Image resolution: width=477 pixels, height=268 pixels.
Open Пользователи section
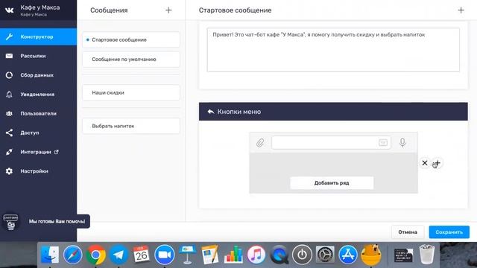tap(38, 113)
